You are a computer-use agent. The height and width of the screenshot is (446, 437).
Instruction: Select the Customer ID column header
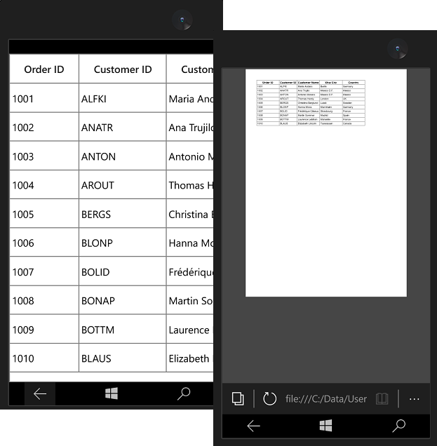click(x=123, y=69)
